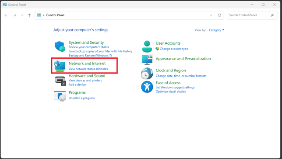Go forward with the forward arrow

(x=14, y=15)
